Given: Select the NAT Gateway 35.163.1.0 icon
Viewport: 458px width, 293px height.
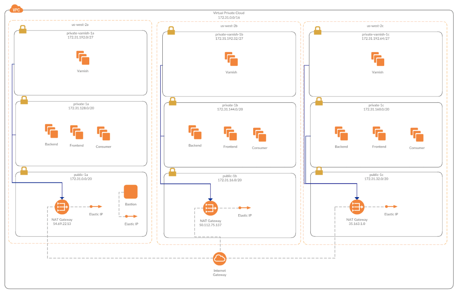Looking at the screenshot, I should [356, 206].
